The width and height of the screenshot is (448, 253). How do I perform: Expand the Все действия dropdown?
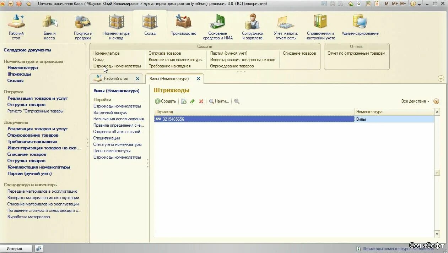coord(415,101)
